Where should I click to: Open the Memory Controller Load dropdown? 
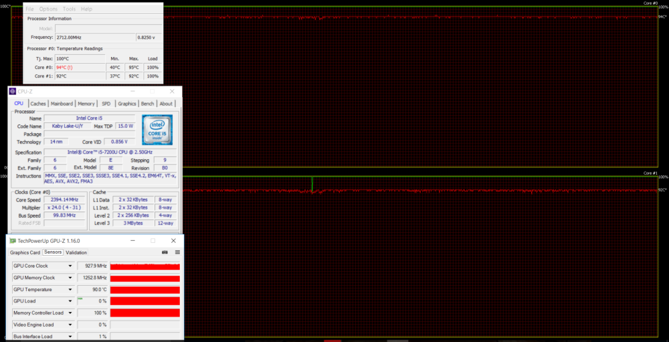pos(70,313)
